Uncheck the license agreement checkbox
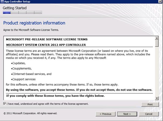The height and width of the screenshot is (121, 163). [5, 104]
